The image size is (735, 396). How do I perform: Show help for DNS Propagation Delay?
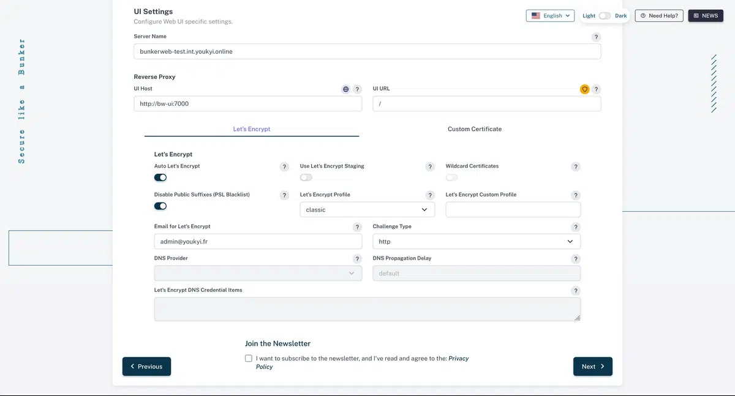tap(575, 259)
